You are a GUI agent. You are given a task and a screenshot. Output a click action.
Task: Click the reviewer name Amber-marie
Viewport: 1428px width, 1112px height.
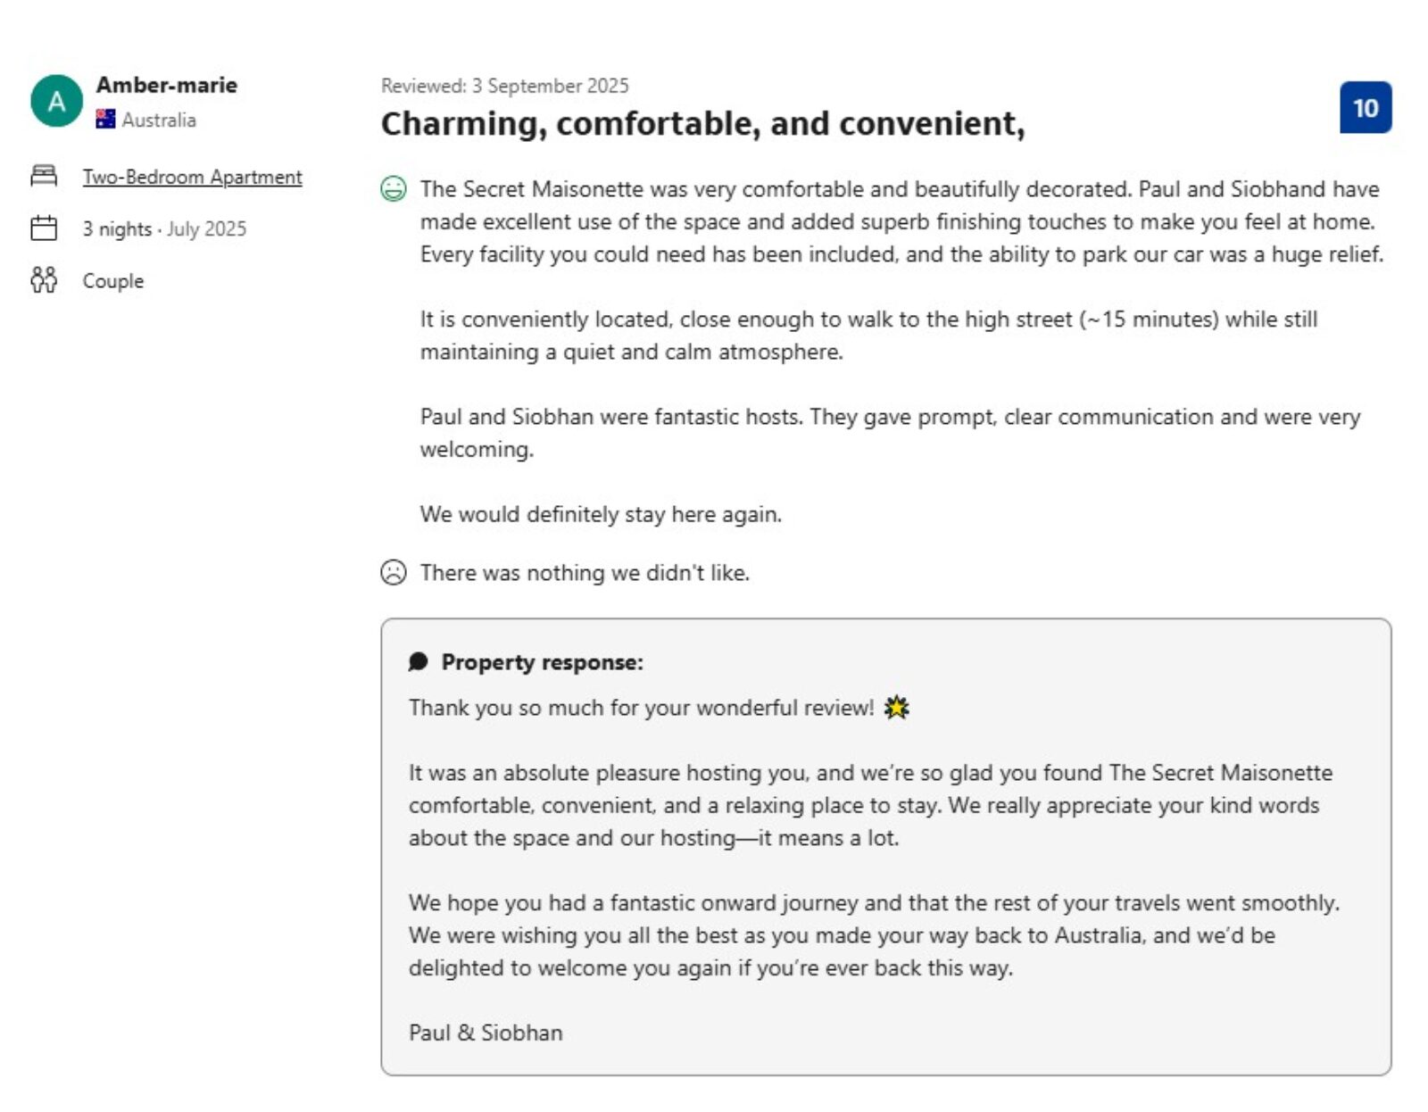click(167, 85)
